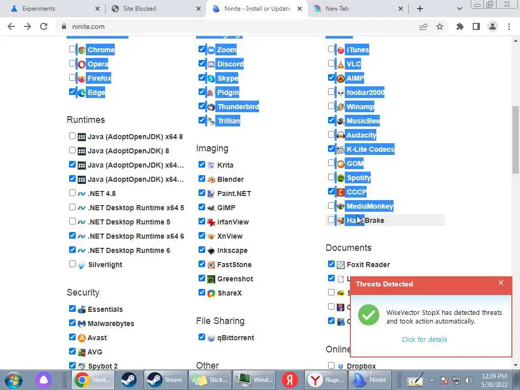The width and height of the screenshot is (520, 390).
Task: Uncheck the Edge checkbox
Action: [72, 91]
